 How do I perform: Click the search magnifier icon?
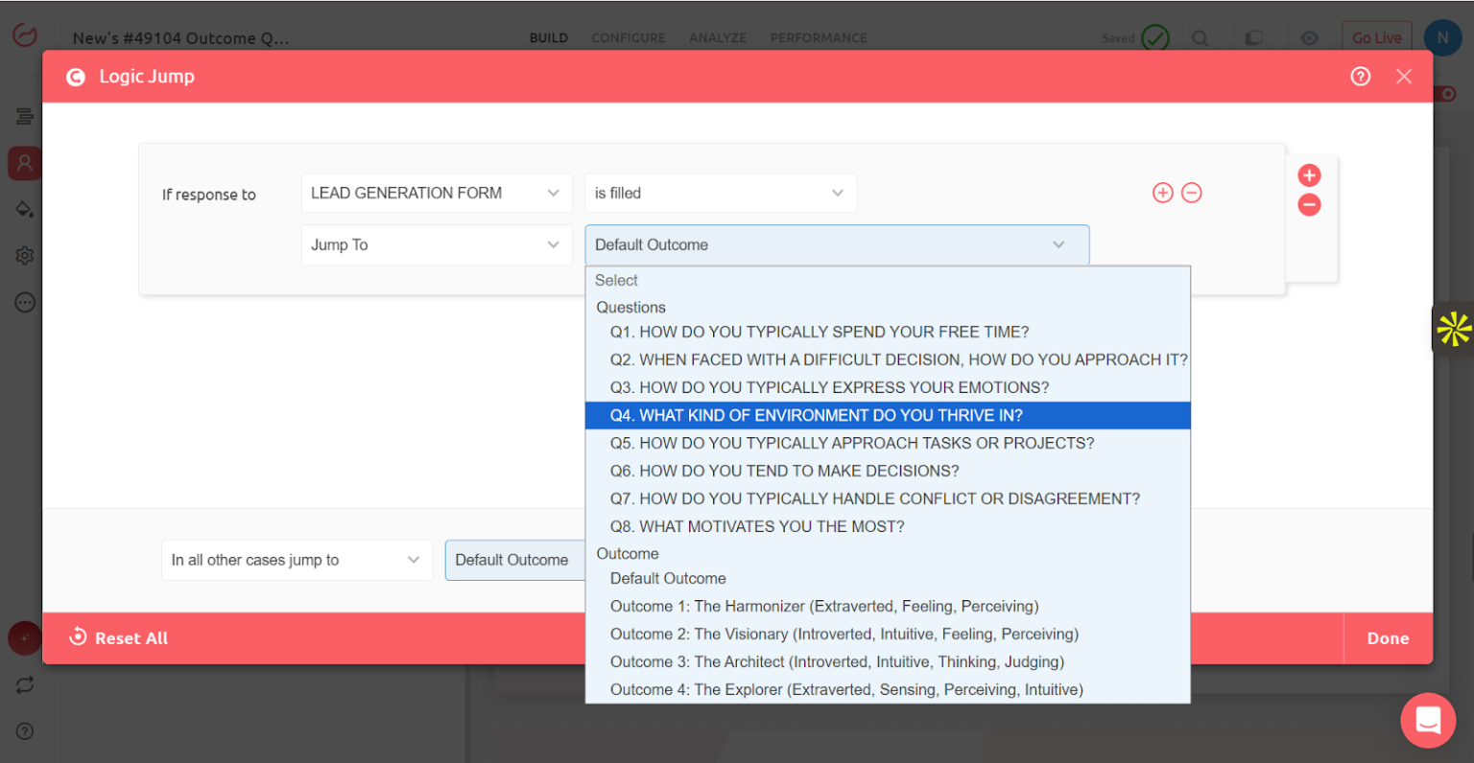[x=1200, y=38]
